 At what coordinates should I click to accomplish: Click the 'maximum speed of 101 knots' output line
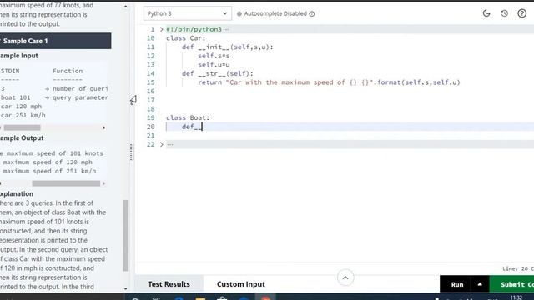tap(55, 153)
